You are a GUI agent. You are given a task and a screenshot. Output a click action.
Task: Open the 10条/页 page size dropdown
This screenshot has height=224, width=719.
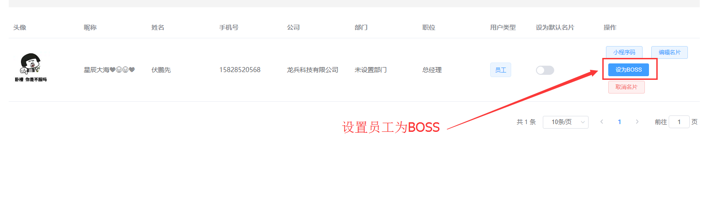[x=566, y=122]
